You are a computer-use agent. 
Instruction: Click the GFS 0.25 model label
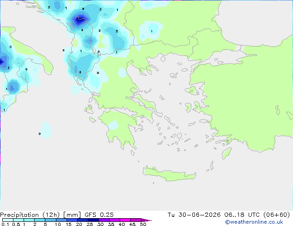tap(99, 215)
